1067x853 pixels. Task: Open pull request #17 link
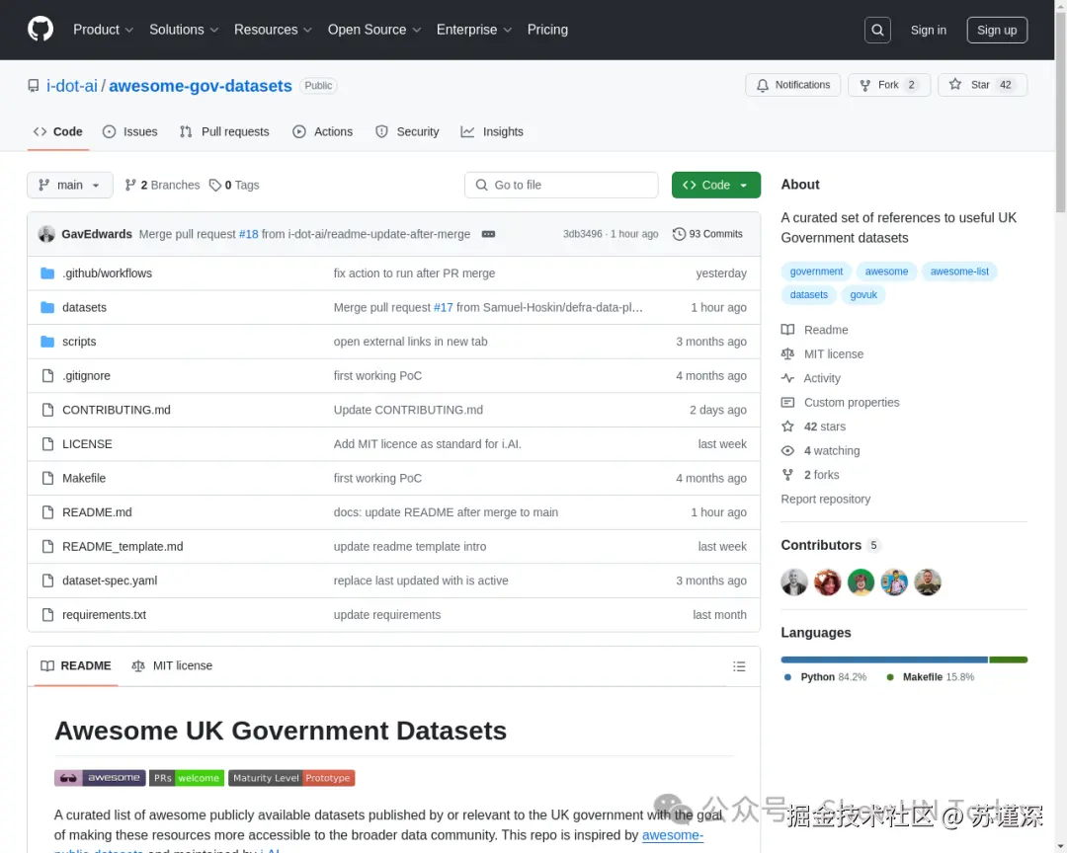[x=443, y=307]
